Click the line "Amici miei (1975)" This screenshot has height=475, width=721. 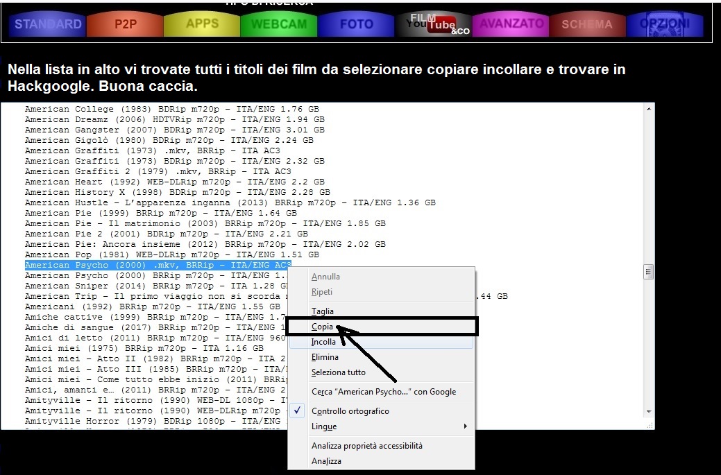144,349
